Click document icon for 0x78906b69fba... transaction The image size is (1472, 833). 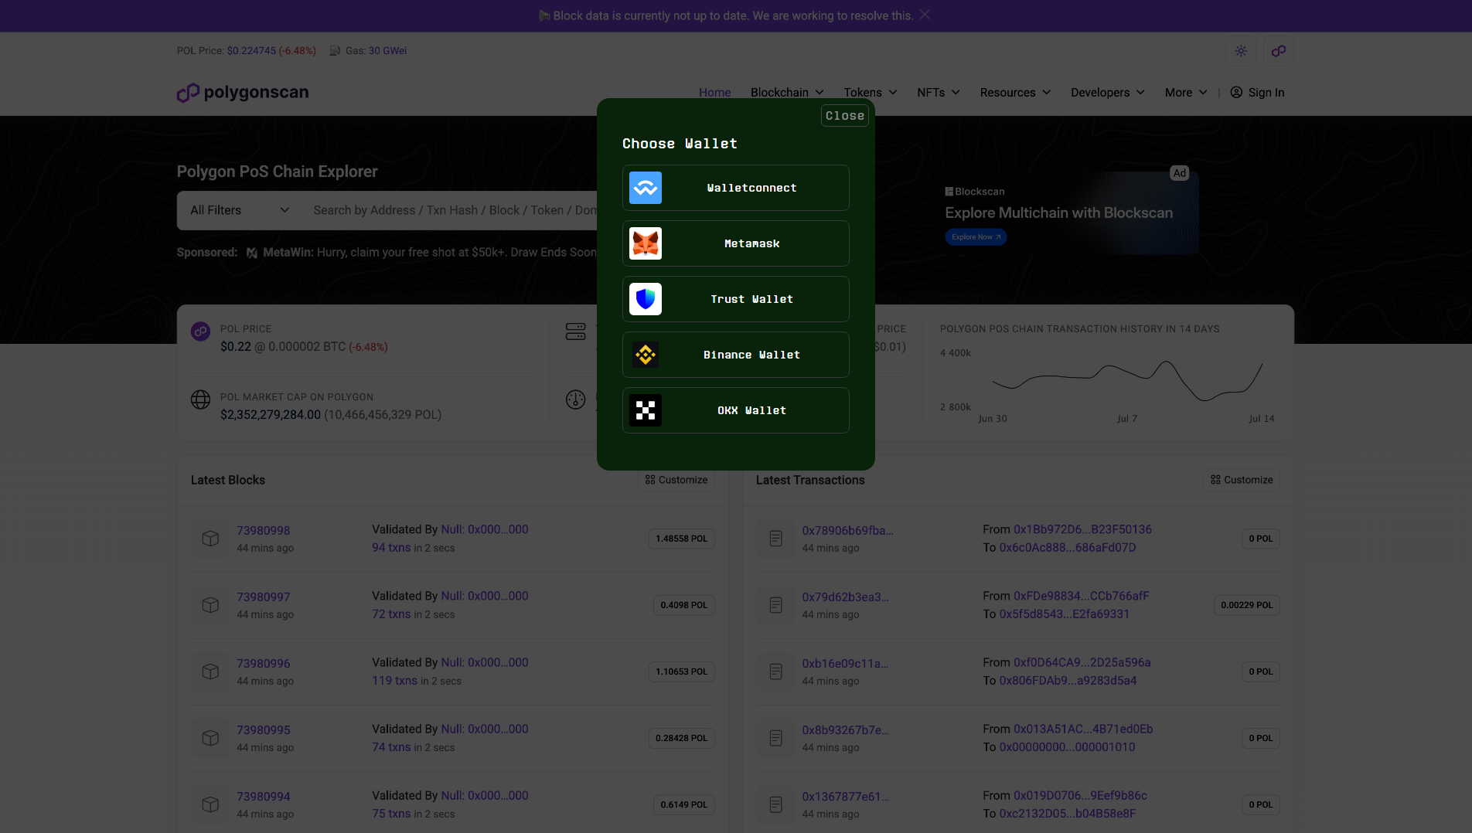[x=775, y=539]
